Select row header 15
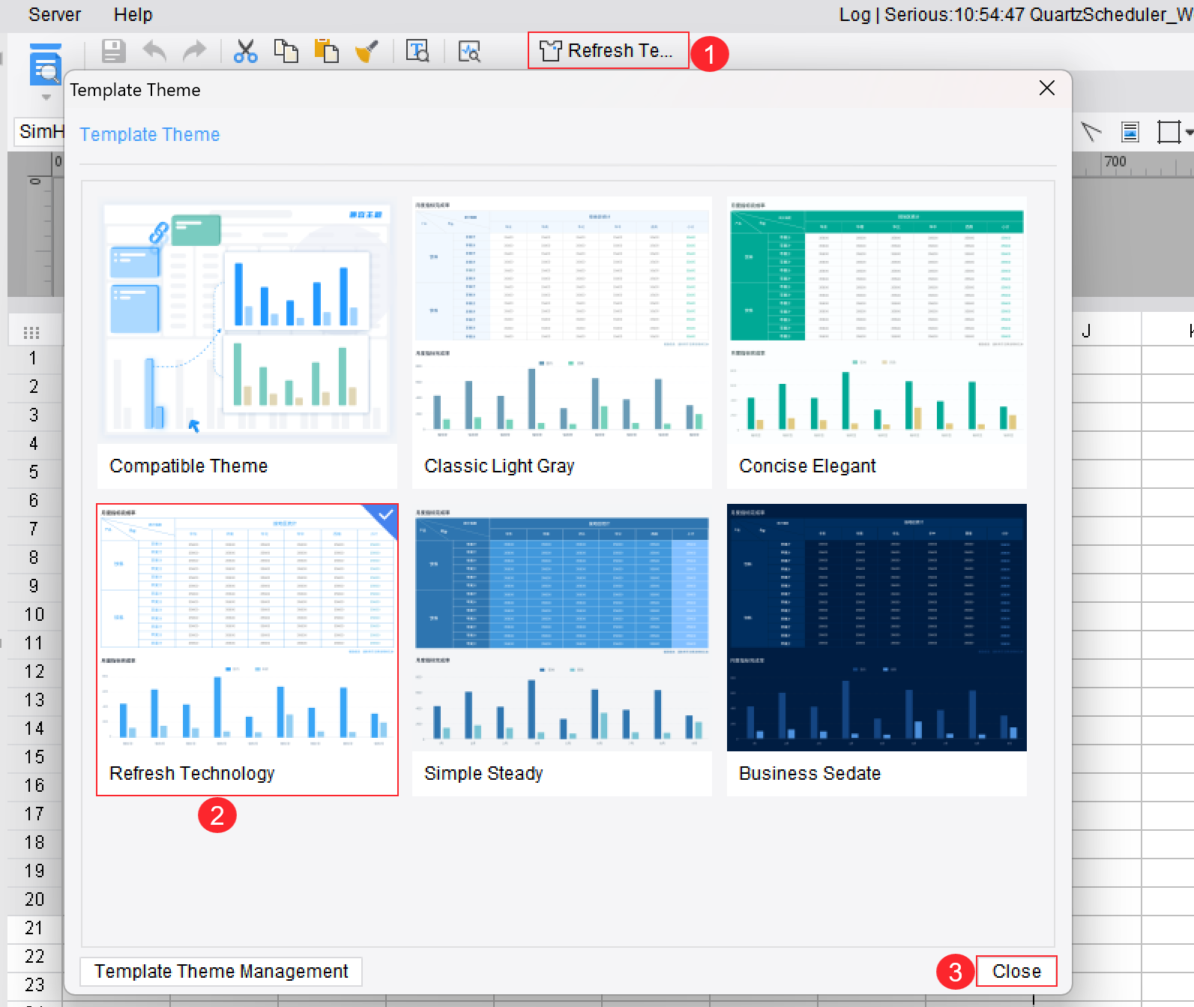1194x1007 pixels. pyautogui.click(x=33, y=757)
